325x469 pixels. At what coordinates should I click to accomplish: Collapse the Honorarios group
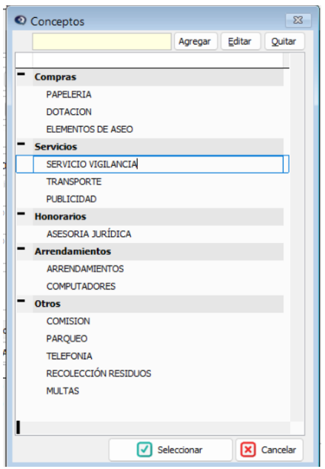point(21,213)
